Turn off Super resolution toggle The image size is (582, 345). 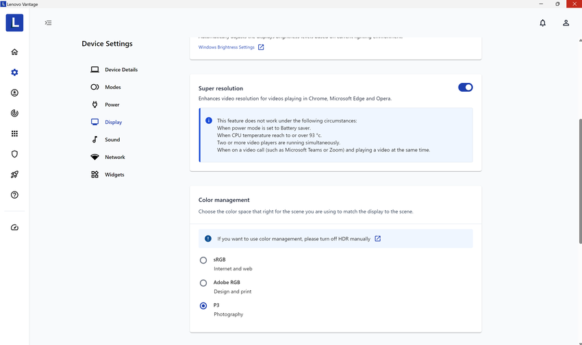(x=465, y=88)
